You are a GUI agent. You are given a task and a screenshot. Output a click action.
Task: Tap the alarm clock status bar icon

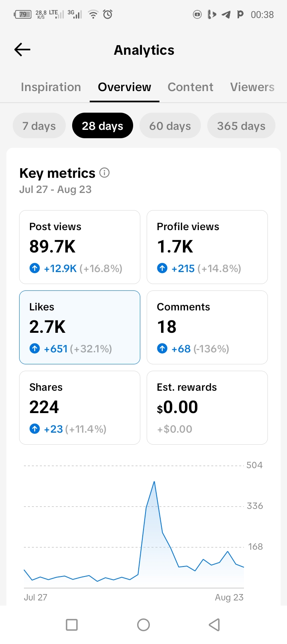[x=108, y=14]
